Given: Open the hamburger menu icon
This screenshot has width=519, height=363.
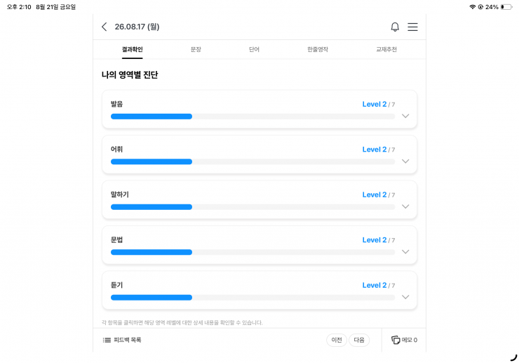Looking at the screenshot, I should coord(412,27).
